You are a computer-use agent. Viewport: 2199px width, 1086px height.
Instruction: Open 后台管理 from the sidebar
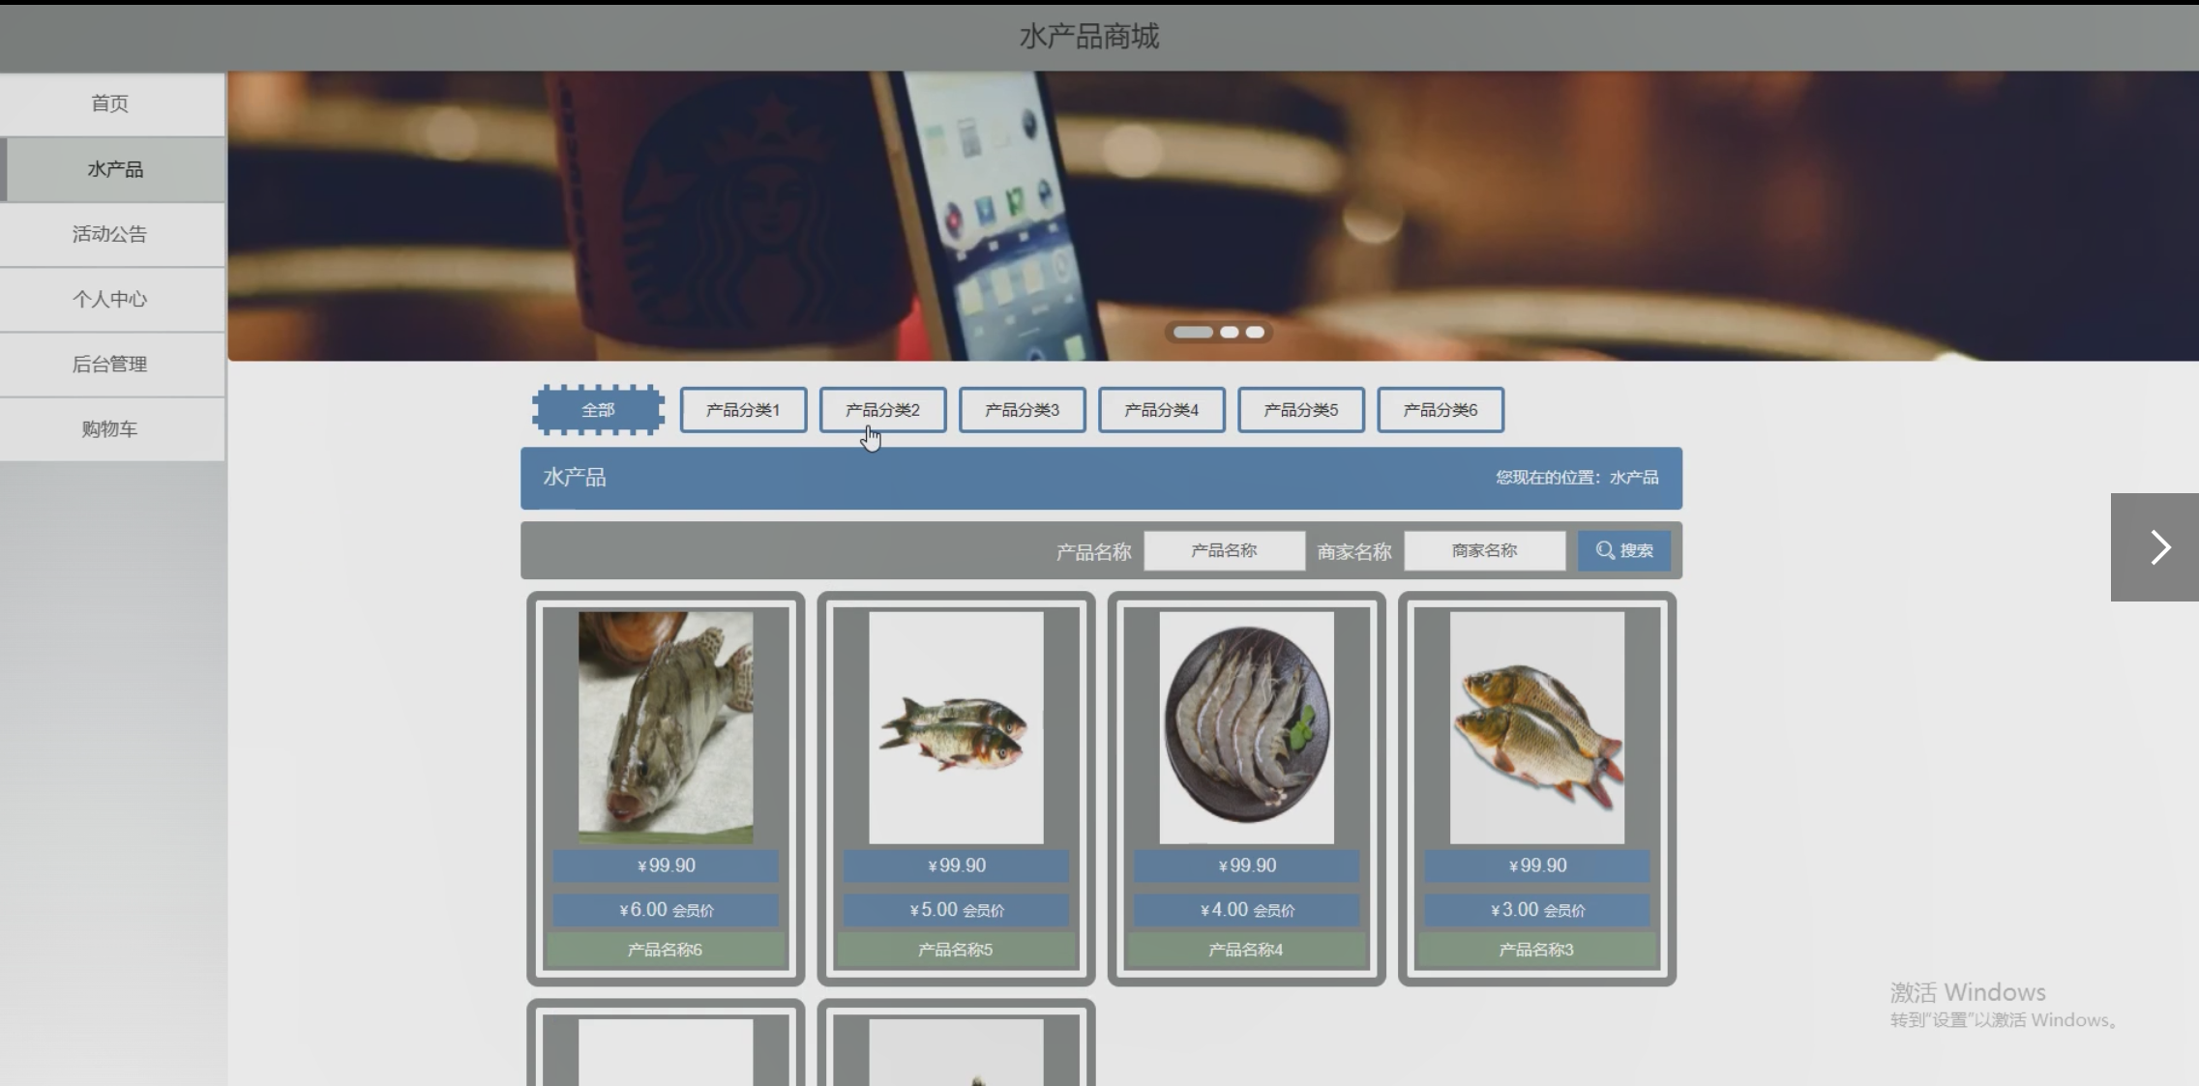(x=112, y=365)
